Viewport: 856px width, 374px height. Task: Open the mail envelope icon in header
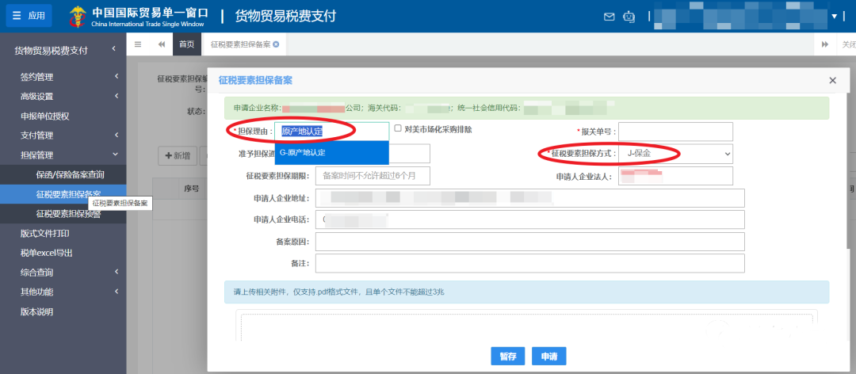[x=609, y=17]
